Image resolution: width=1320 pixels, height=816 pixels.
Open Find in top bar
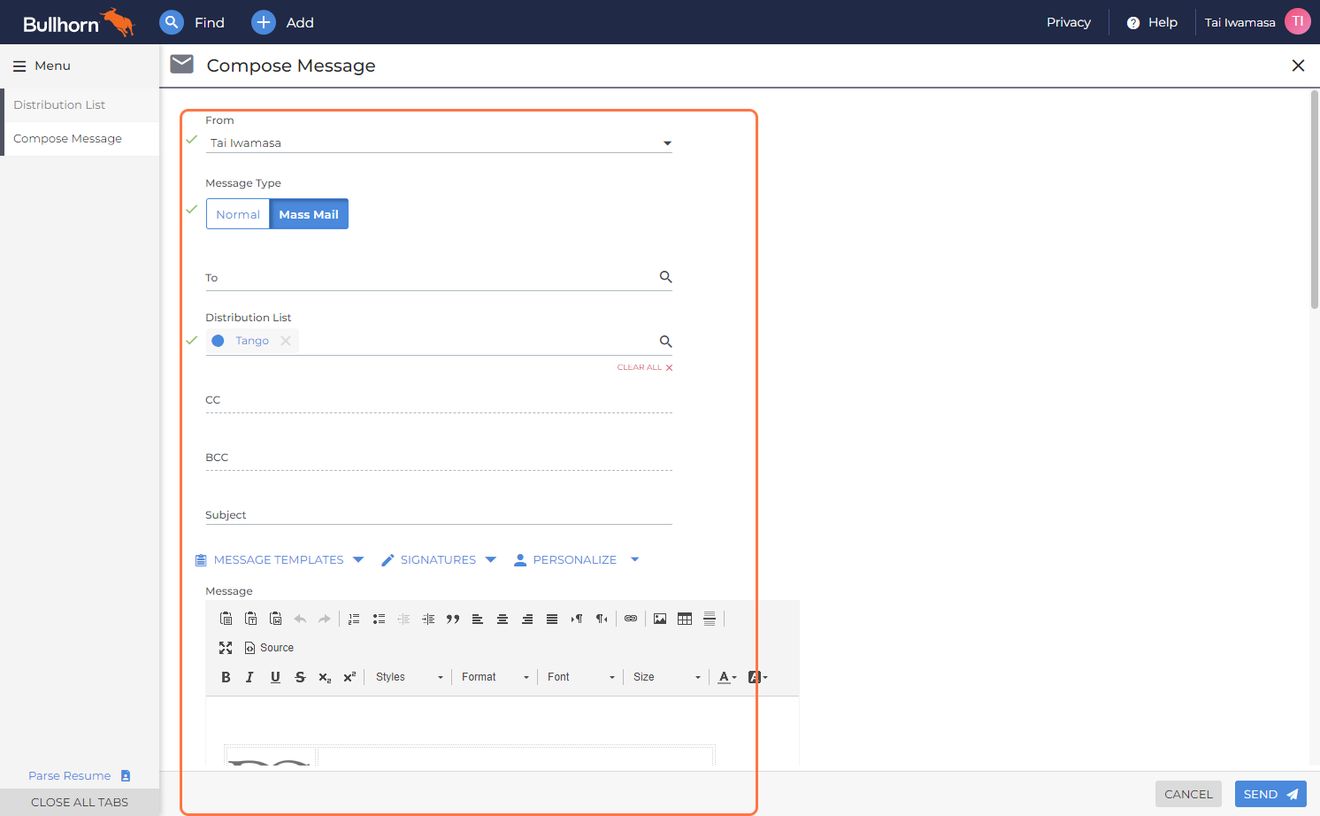(192, 22)
